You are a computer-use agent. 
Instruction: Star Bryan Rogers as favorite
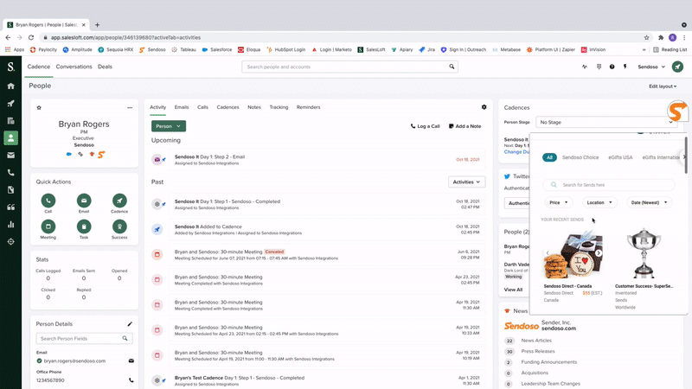tap(39, 108)
